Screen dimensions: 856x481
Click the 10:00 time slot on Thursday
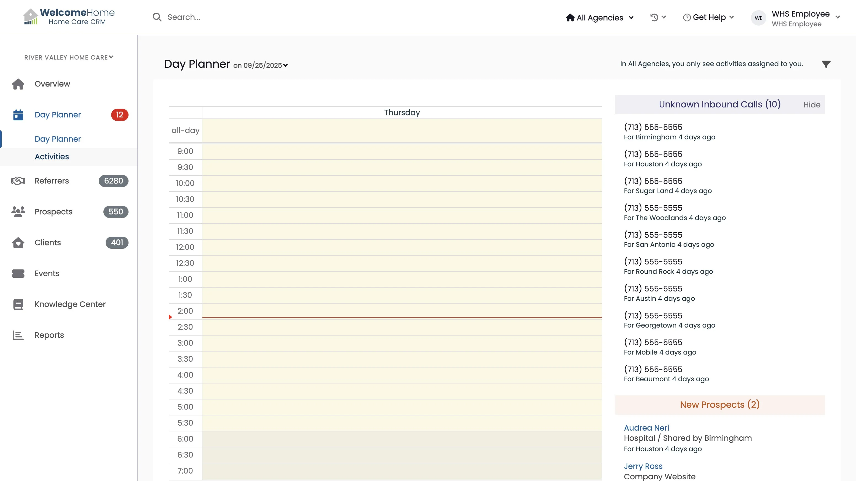[402, 183]
